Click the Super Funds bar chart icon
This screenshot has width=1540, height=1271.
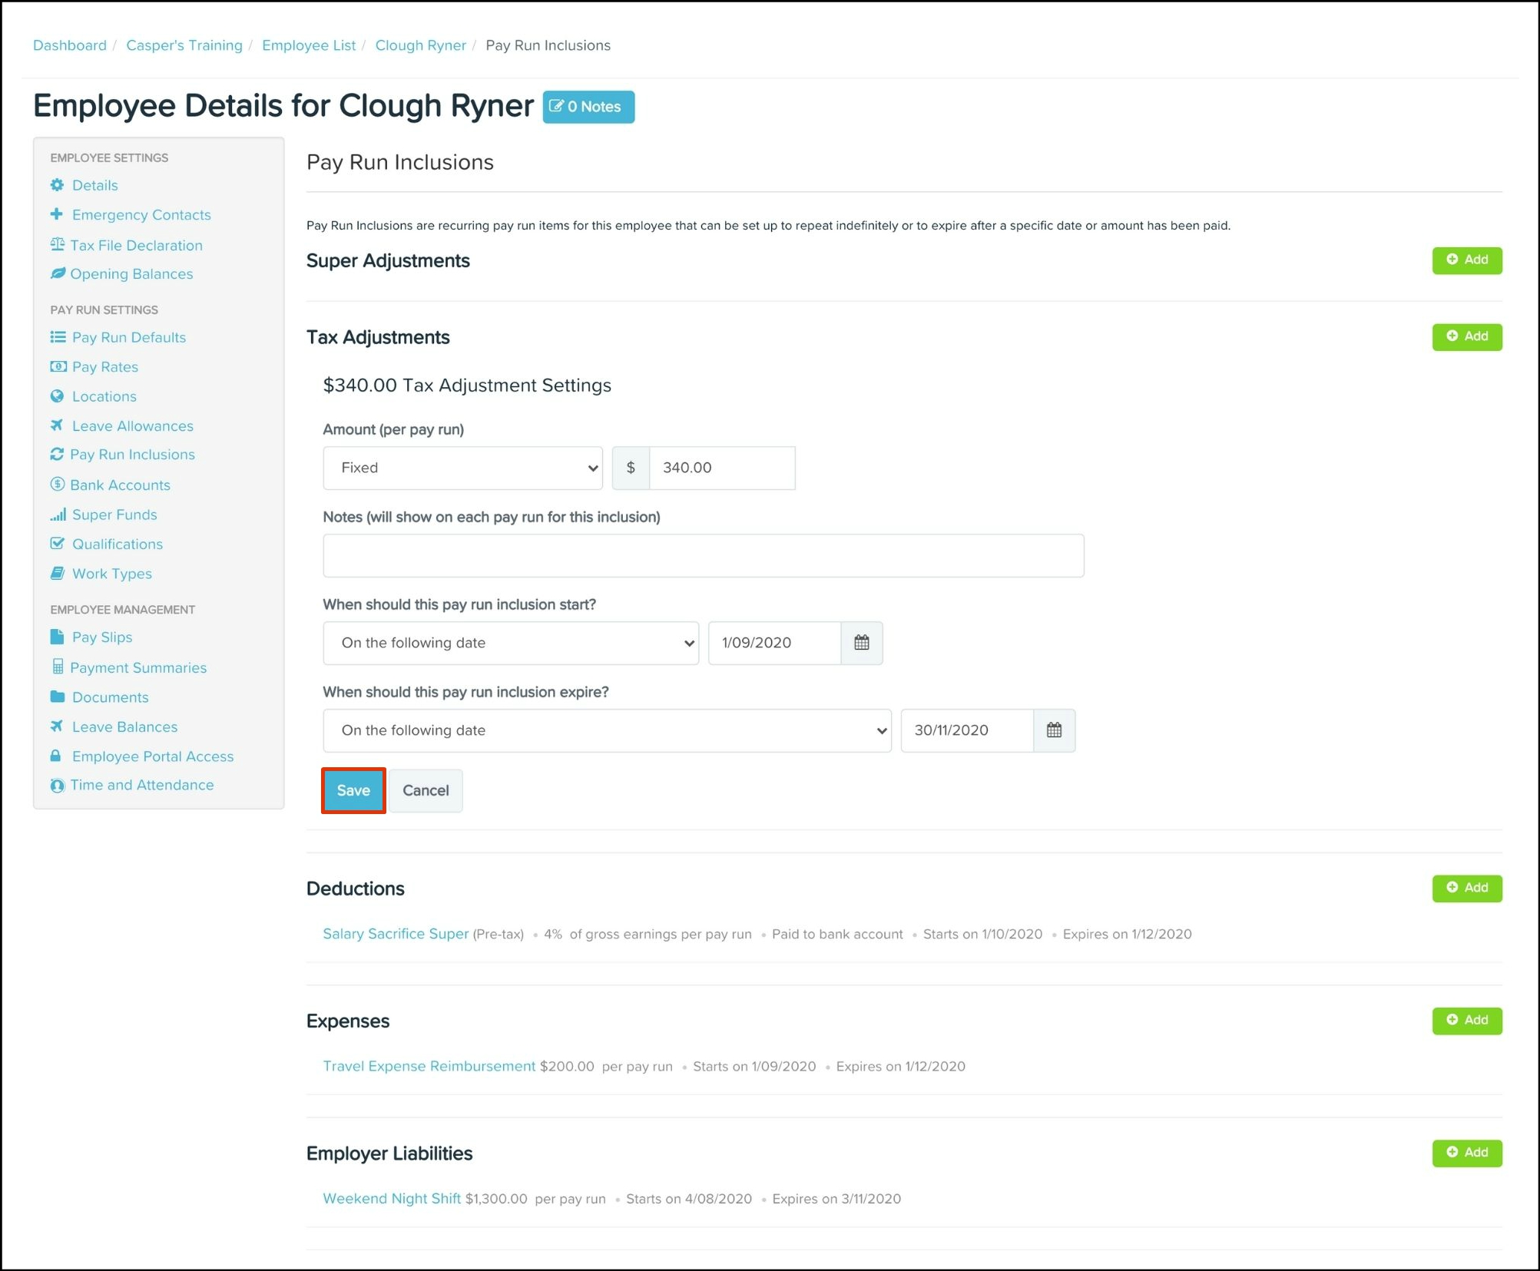click(58, 515)
